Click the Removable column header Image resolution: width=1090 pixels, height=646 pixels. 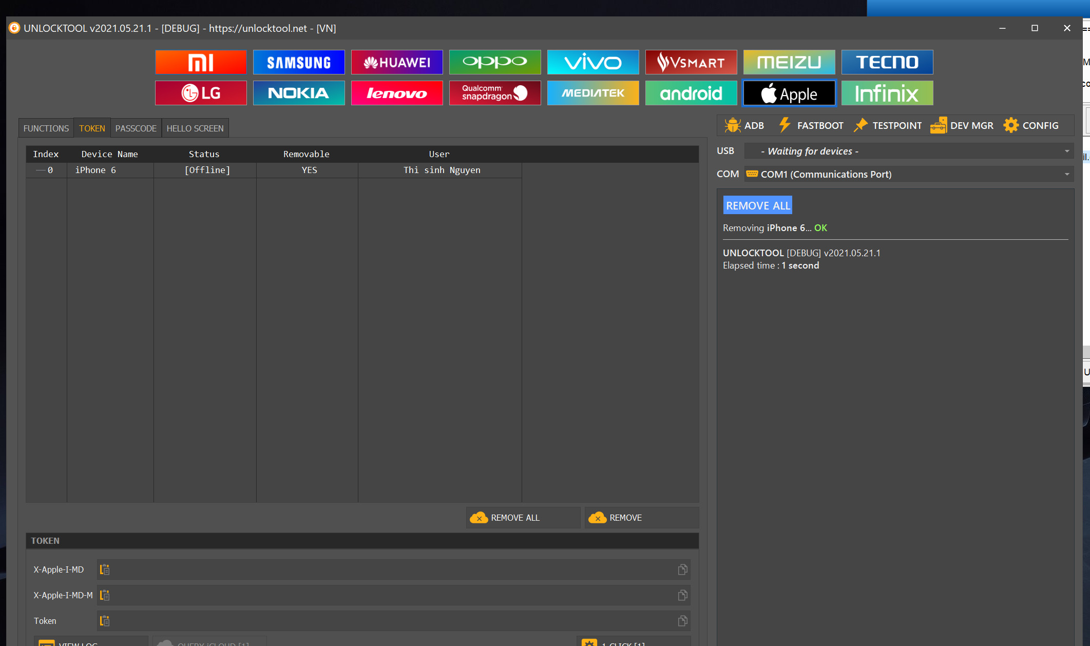click(x=306, y=154)
